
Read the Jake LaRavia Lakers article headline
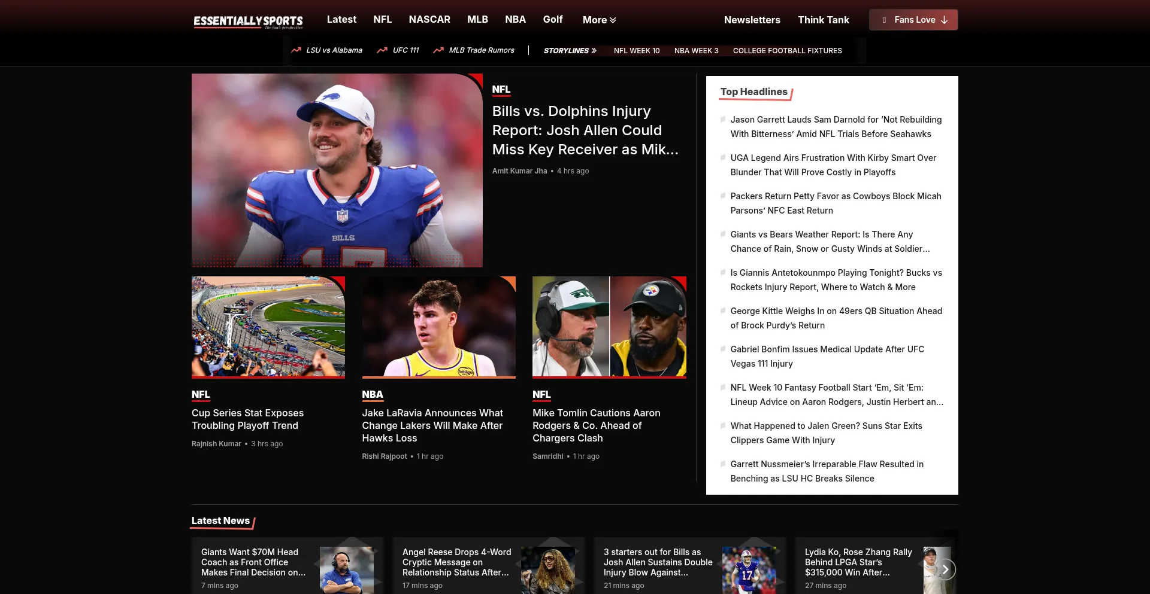coord(432,425)
